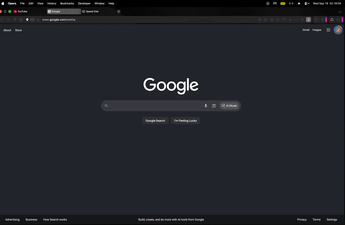Viewport: 345px width, 225px height.
Task: Open the How Search works link
Action: [55, 220]
